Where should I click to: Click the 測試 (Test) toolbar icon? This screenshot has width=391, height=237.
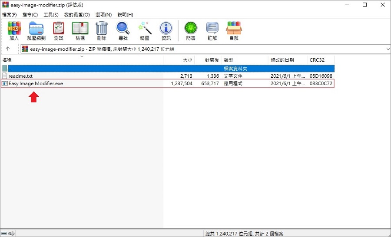59,28
